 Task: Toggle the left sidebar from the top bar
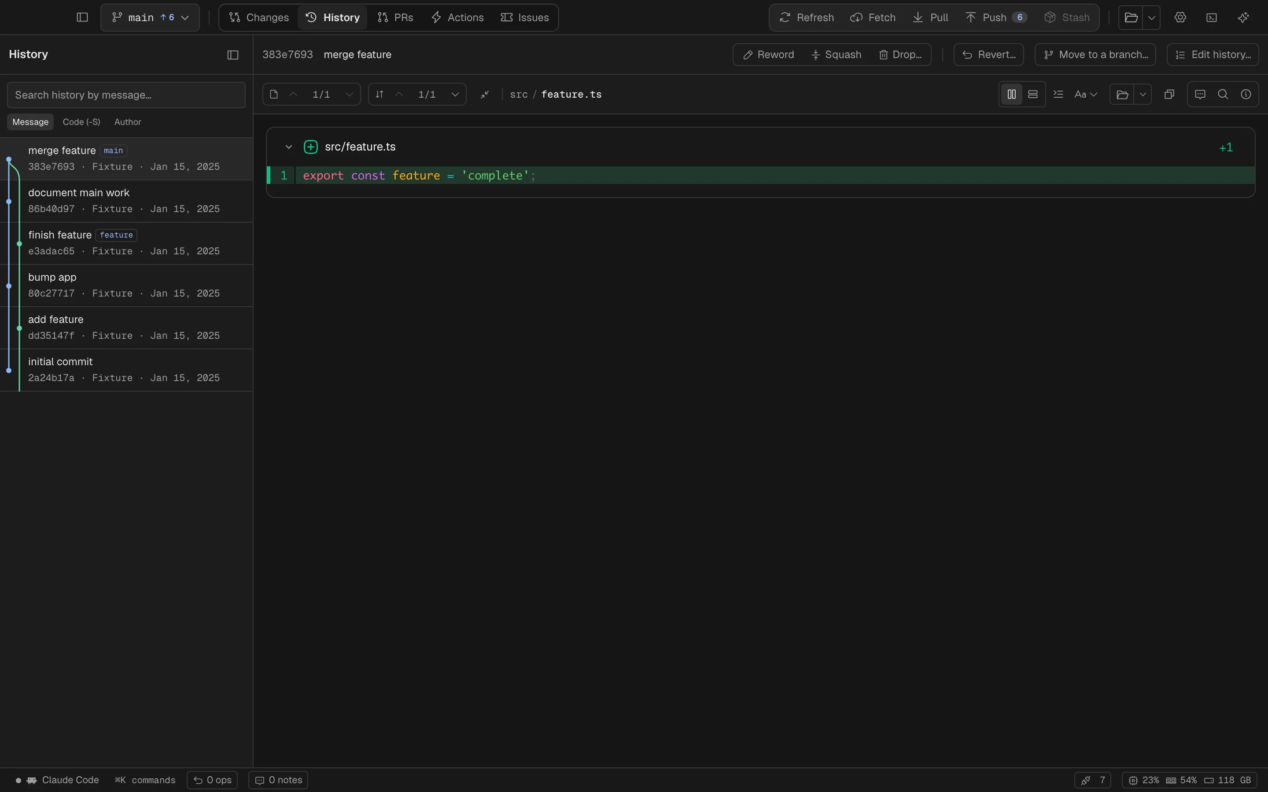click(x=82, y=17)
